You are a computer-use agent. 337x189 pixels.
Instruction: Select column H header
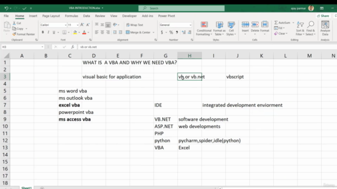(x=190, y=56)
